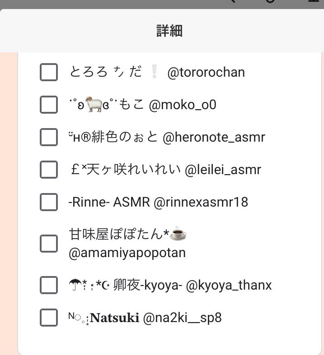
Task: Click the umbrella symbol before 卿夜-kyoya-
Action: point(74,285)
